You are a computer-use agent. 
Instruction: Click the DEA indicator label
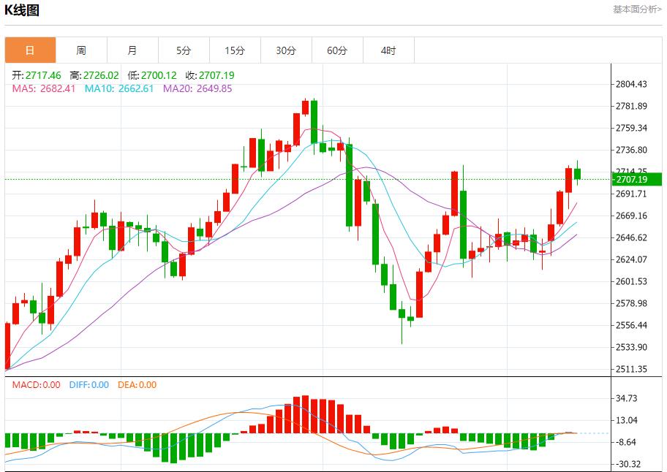pyautogui.click(x=137, y=385)
